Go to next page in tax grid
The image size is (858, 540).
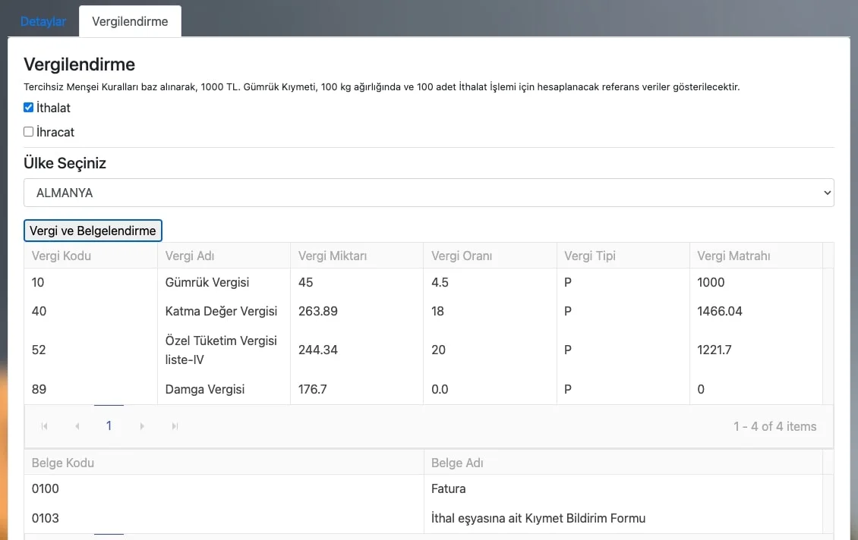point(142,426)
